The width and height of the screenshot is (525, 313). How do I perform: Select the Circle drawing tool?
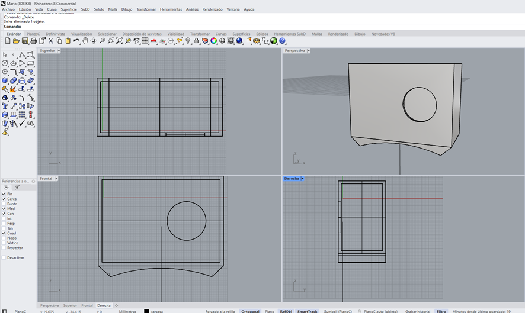coord(5,63)
